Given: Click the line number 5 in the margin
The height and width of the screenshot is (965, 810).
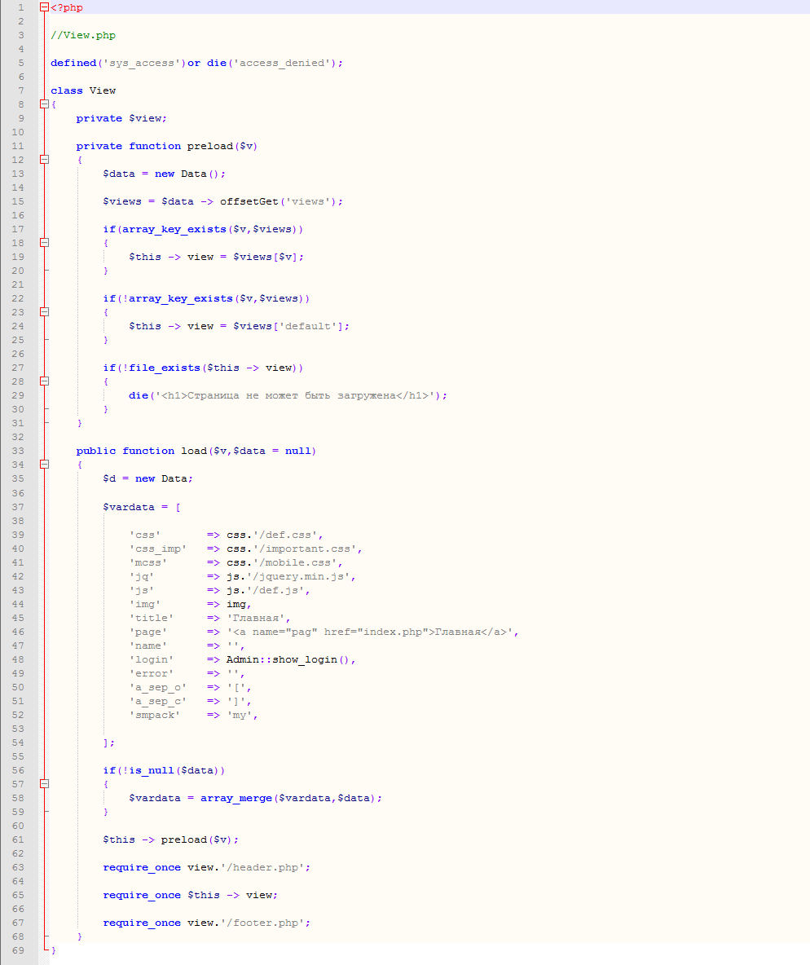Looking at the screenshot, I should [21, 63].
